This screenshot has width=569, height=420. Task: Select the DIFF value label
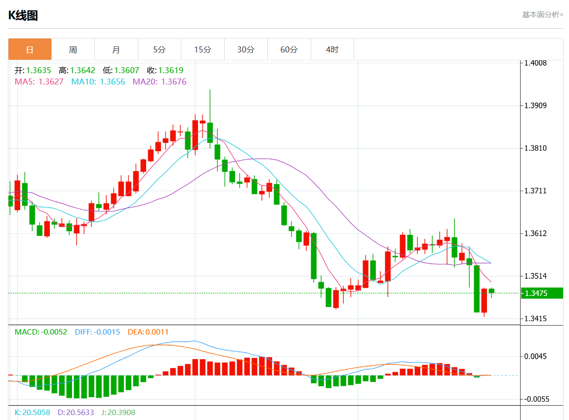97,332
